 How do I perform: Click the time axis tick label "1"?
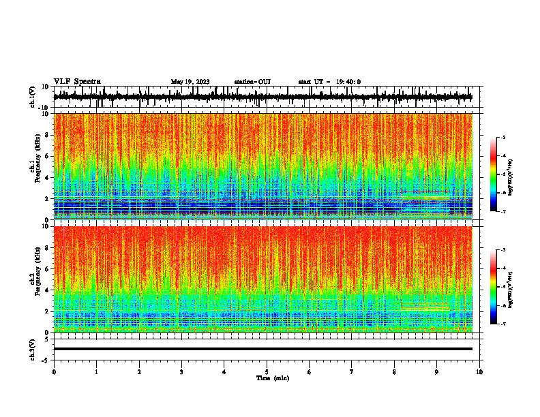point(96,372)
